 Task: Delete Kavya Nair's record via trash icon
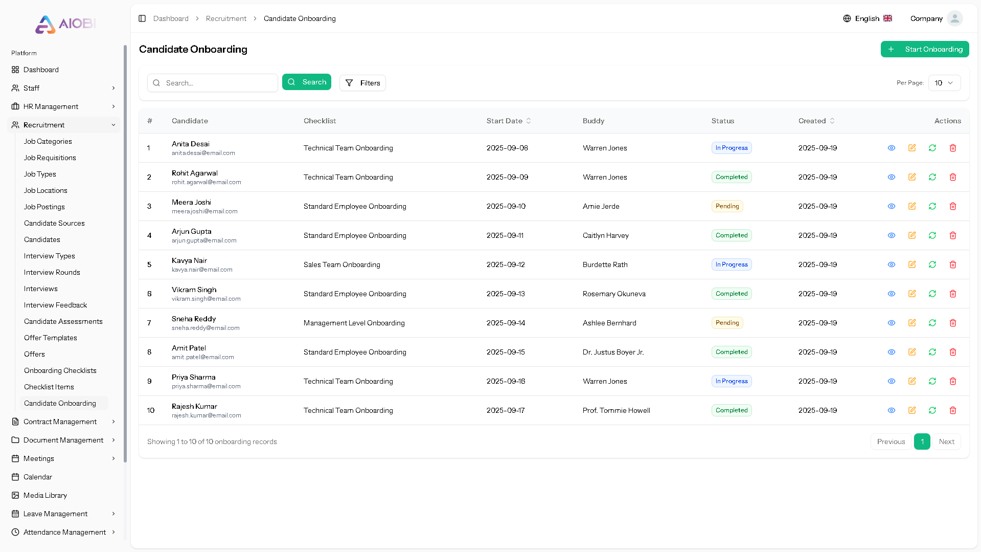point(953,264)
